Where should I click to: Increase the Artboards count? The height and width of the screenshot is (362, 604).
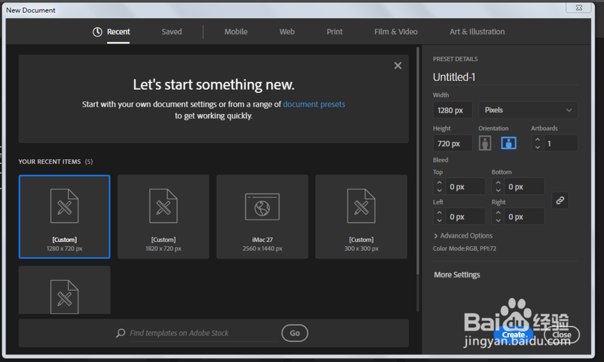coord(538,139)
